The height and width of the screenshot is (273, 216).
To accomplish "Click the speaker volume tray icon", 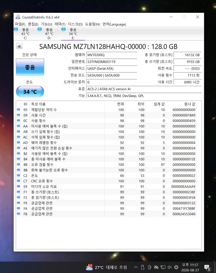I will click(x=170, y=267).
